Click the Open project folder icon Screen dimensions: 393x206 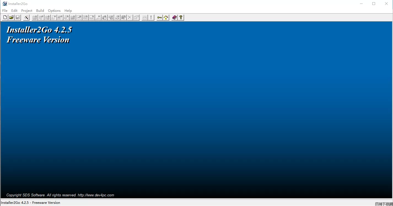click(11, 18)
